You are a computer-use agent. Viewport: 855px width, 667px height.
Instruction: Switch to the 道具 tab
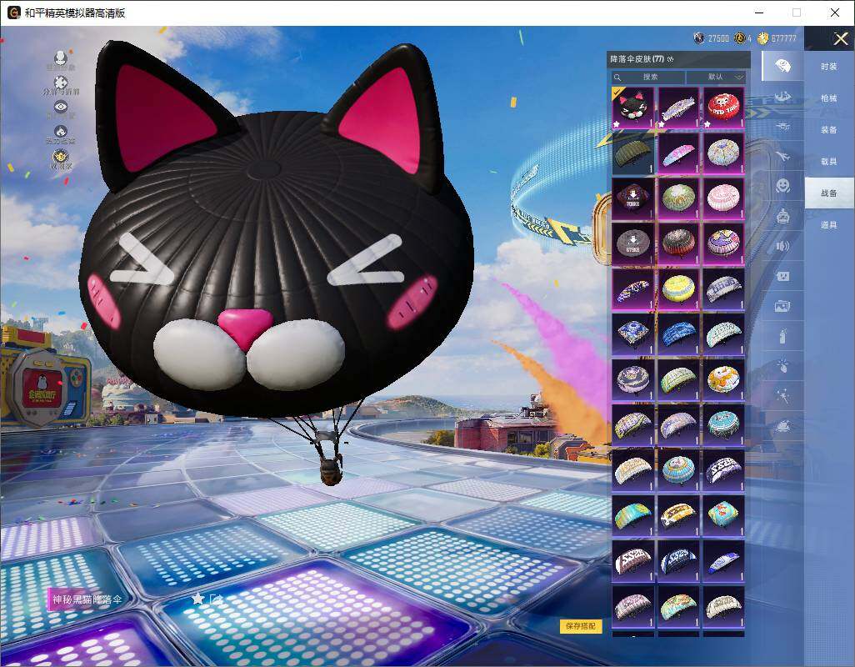(829, 225)
